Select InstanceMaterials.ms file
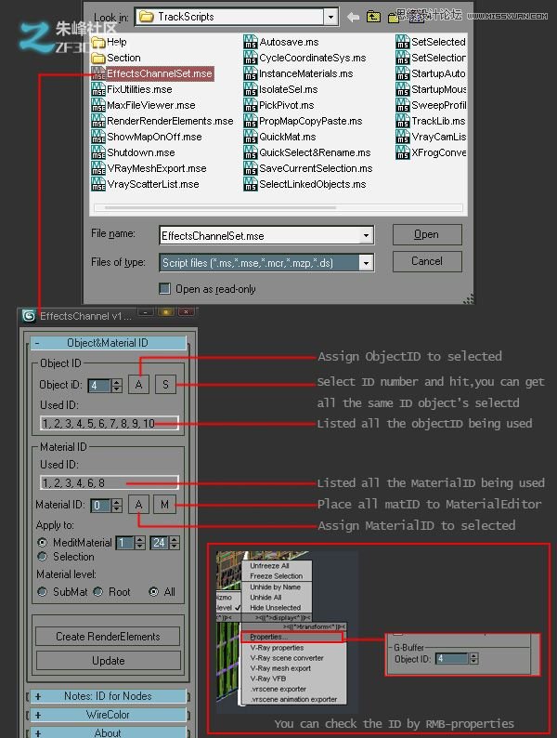Viewport: 557px width, 738px height. pyautogui.click(x=299, y=73)
